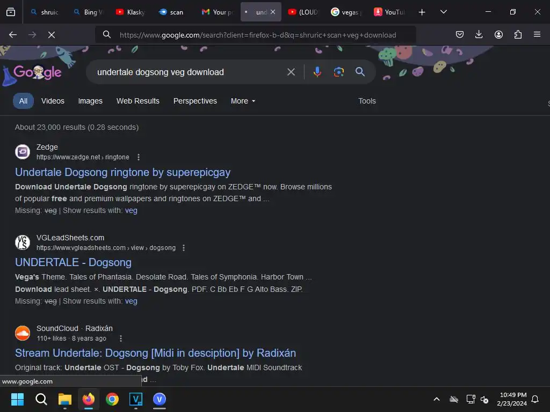
Task: Clear the Google search box text
Action: 291,72
